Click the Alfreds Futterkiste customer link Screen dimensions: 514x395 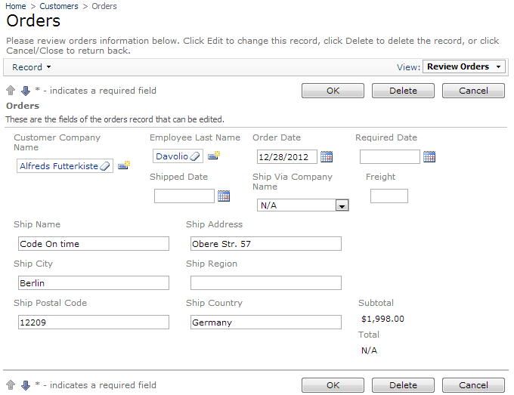[x=58, y=166]
